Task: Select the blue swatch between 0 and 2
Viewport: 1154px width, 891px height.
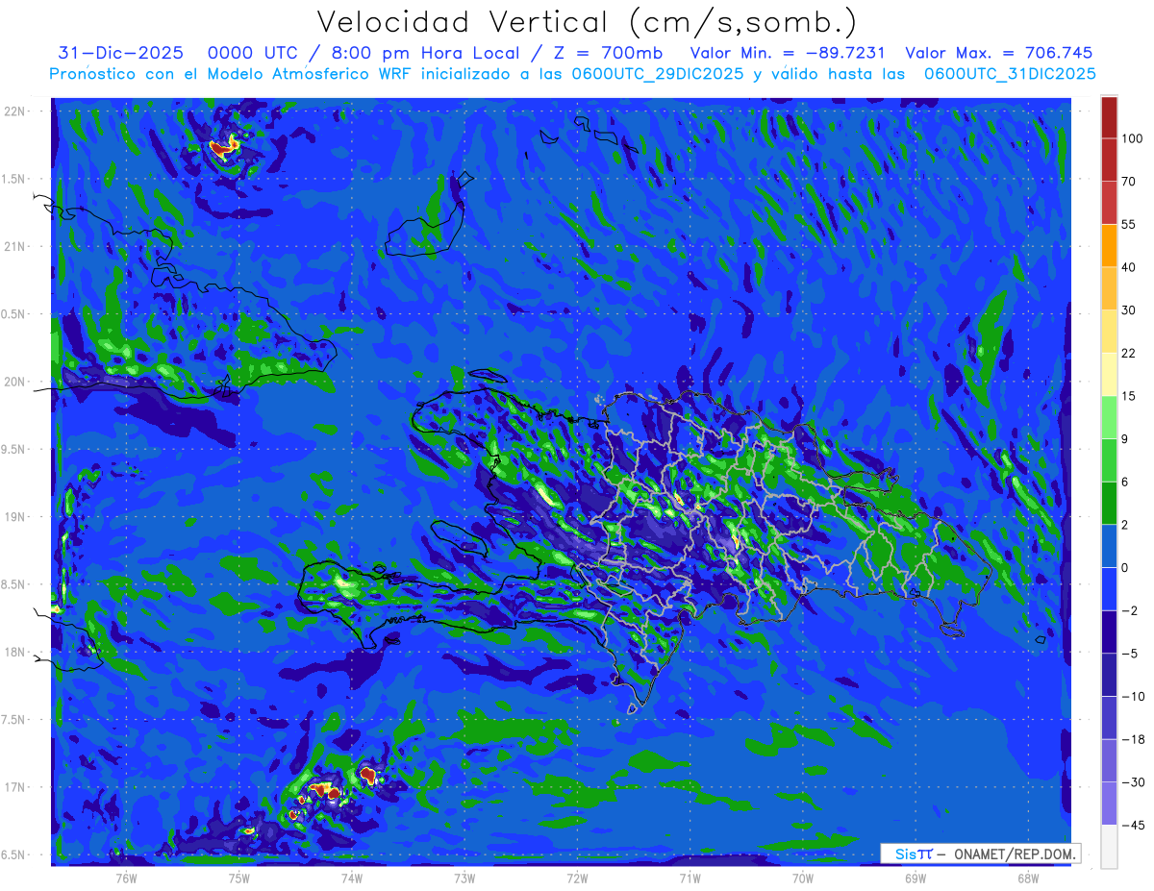Action: pos(1109,546)
